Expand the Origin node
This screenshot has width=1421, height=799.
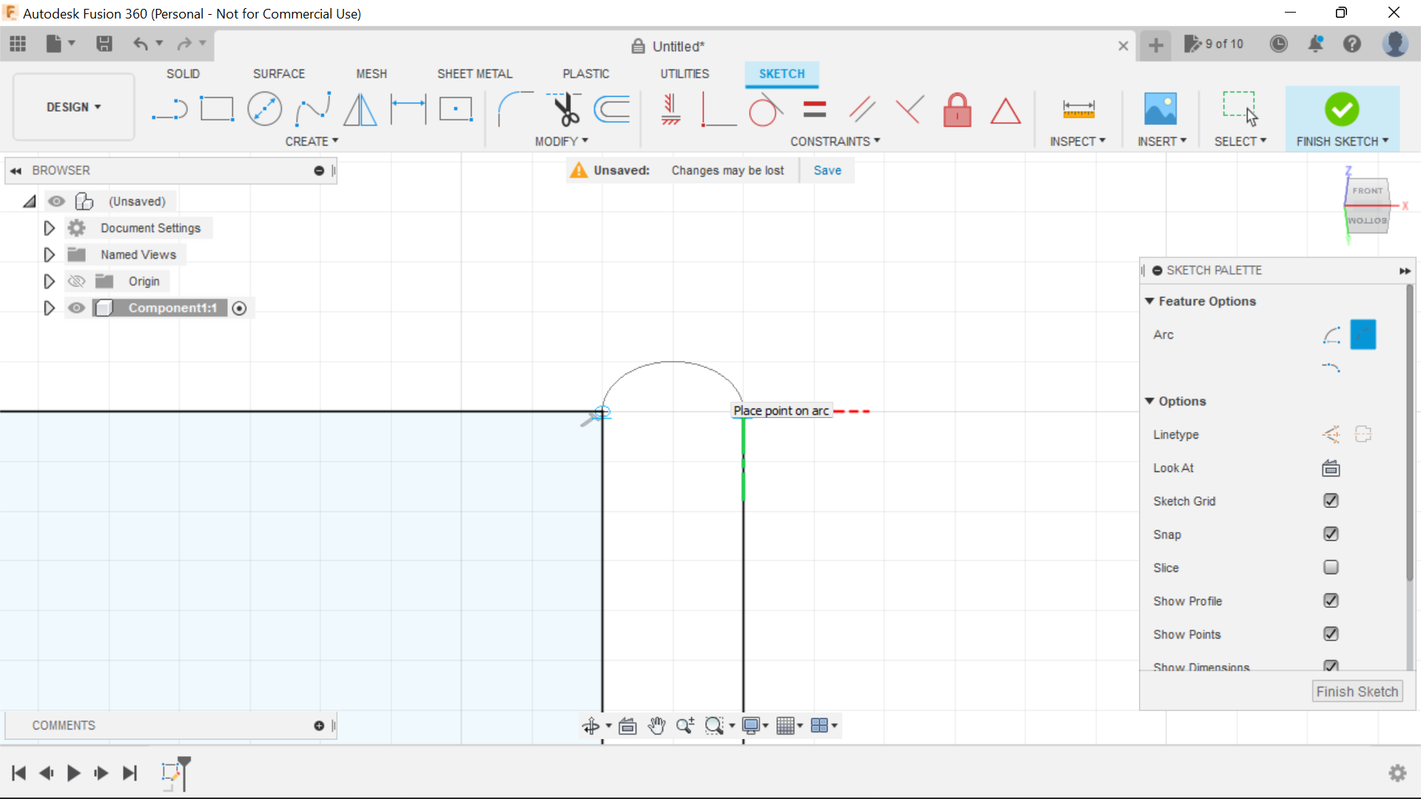click(49, 281)
